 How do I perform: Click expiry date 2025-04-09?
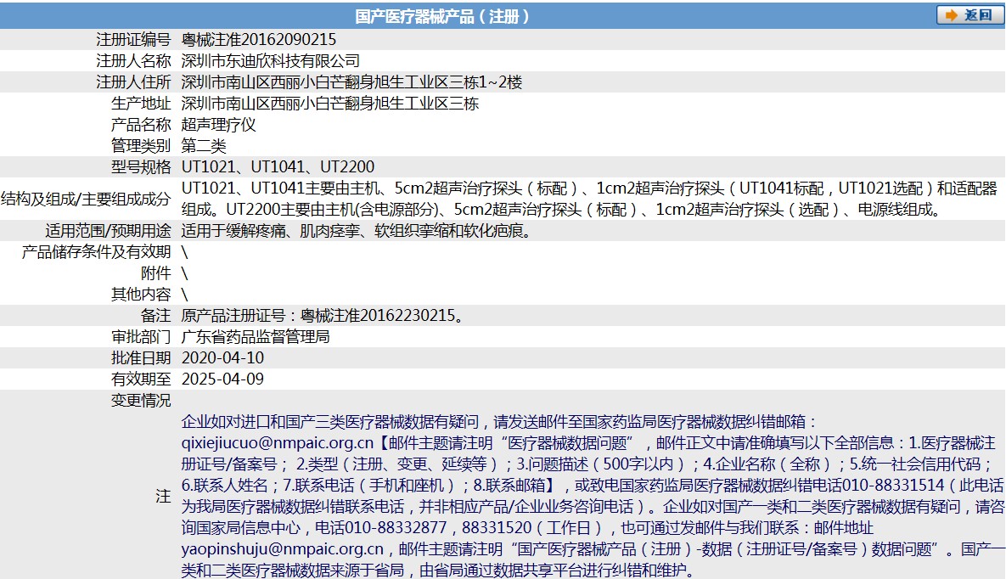222,379
